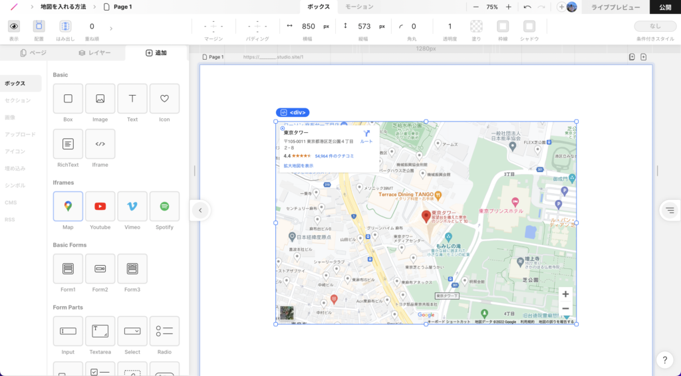This screenshot has height=376, width=681.
Task: Click the pink pen logo icon
Action: coord(15,7)
